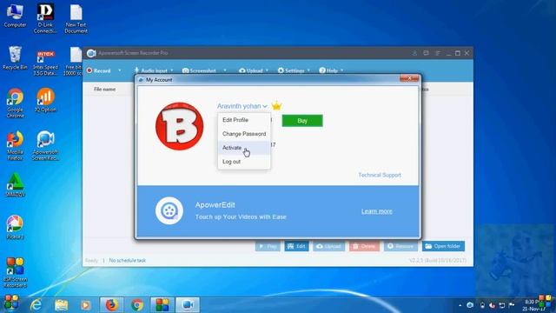Screen dimensions: 556x313
Task: Switch to Chrome on the taskbar
Action: coord(137,305)
